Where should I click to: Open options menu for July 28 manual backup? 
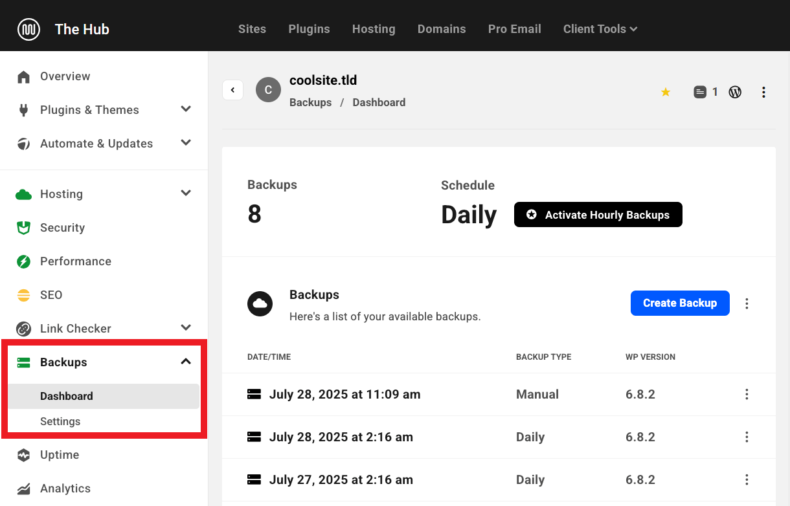tap(747, 394)
